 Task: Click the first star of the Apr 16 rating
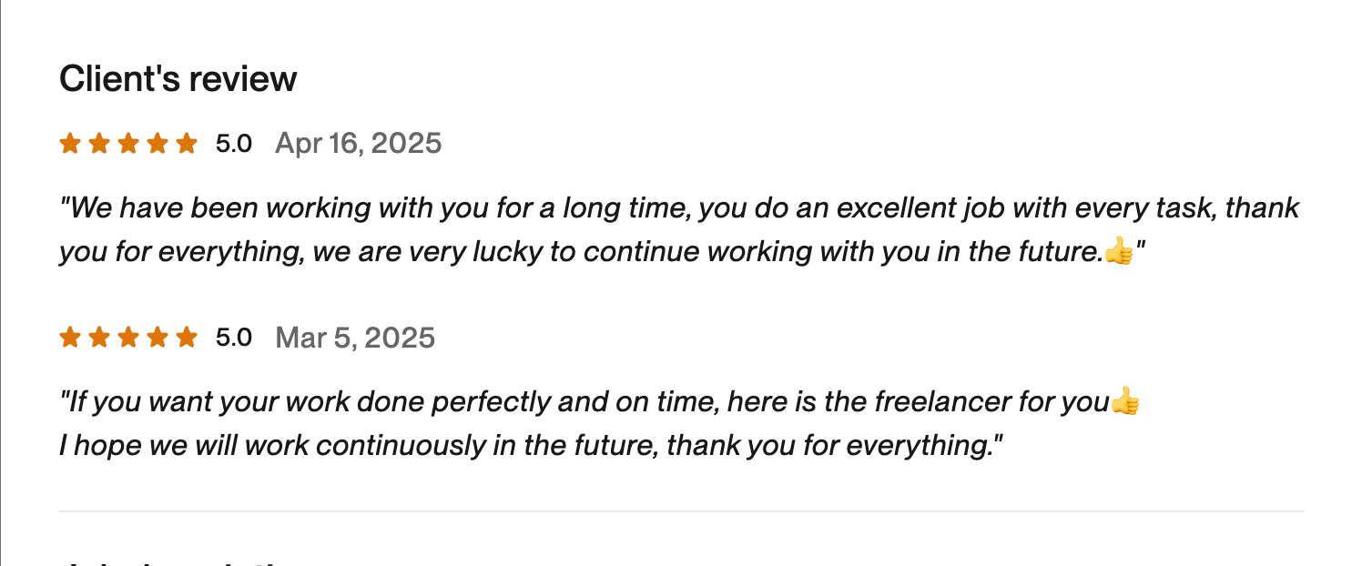[70, 144]
